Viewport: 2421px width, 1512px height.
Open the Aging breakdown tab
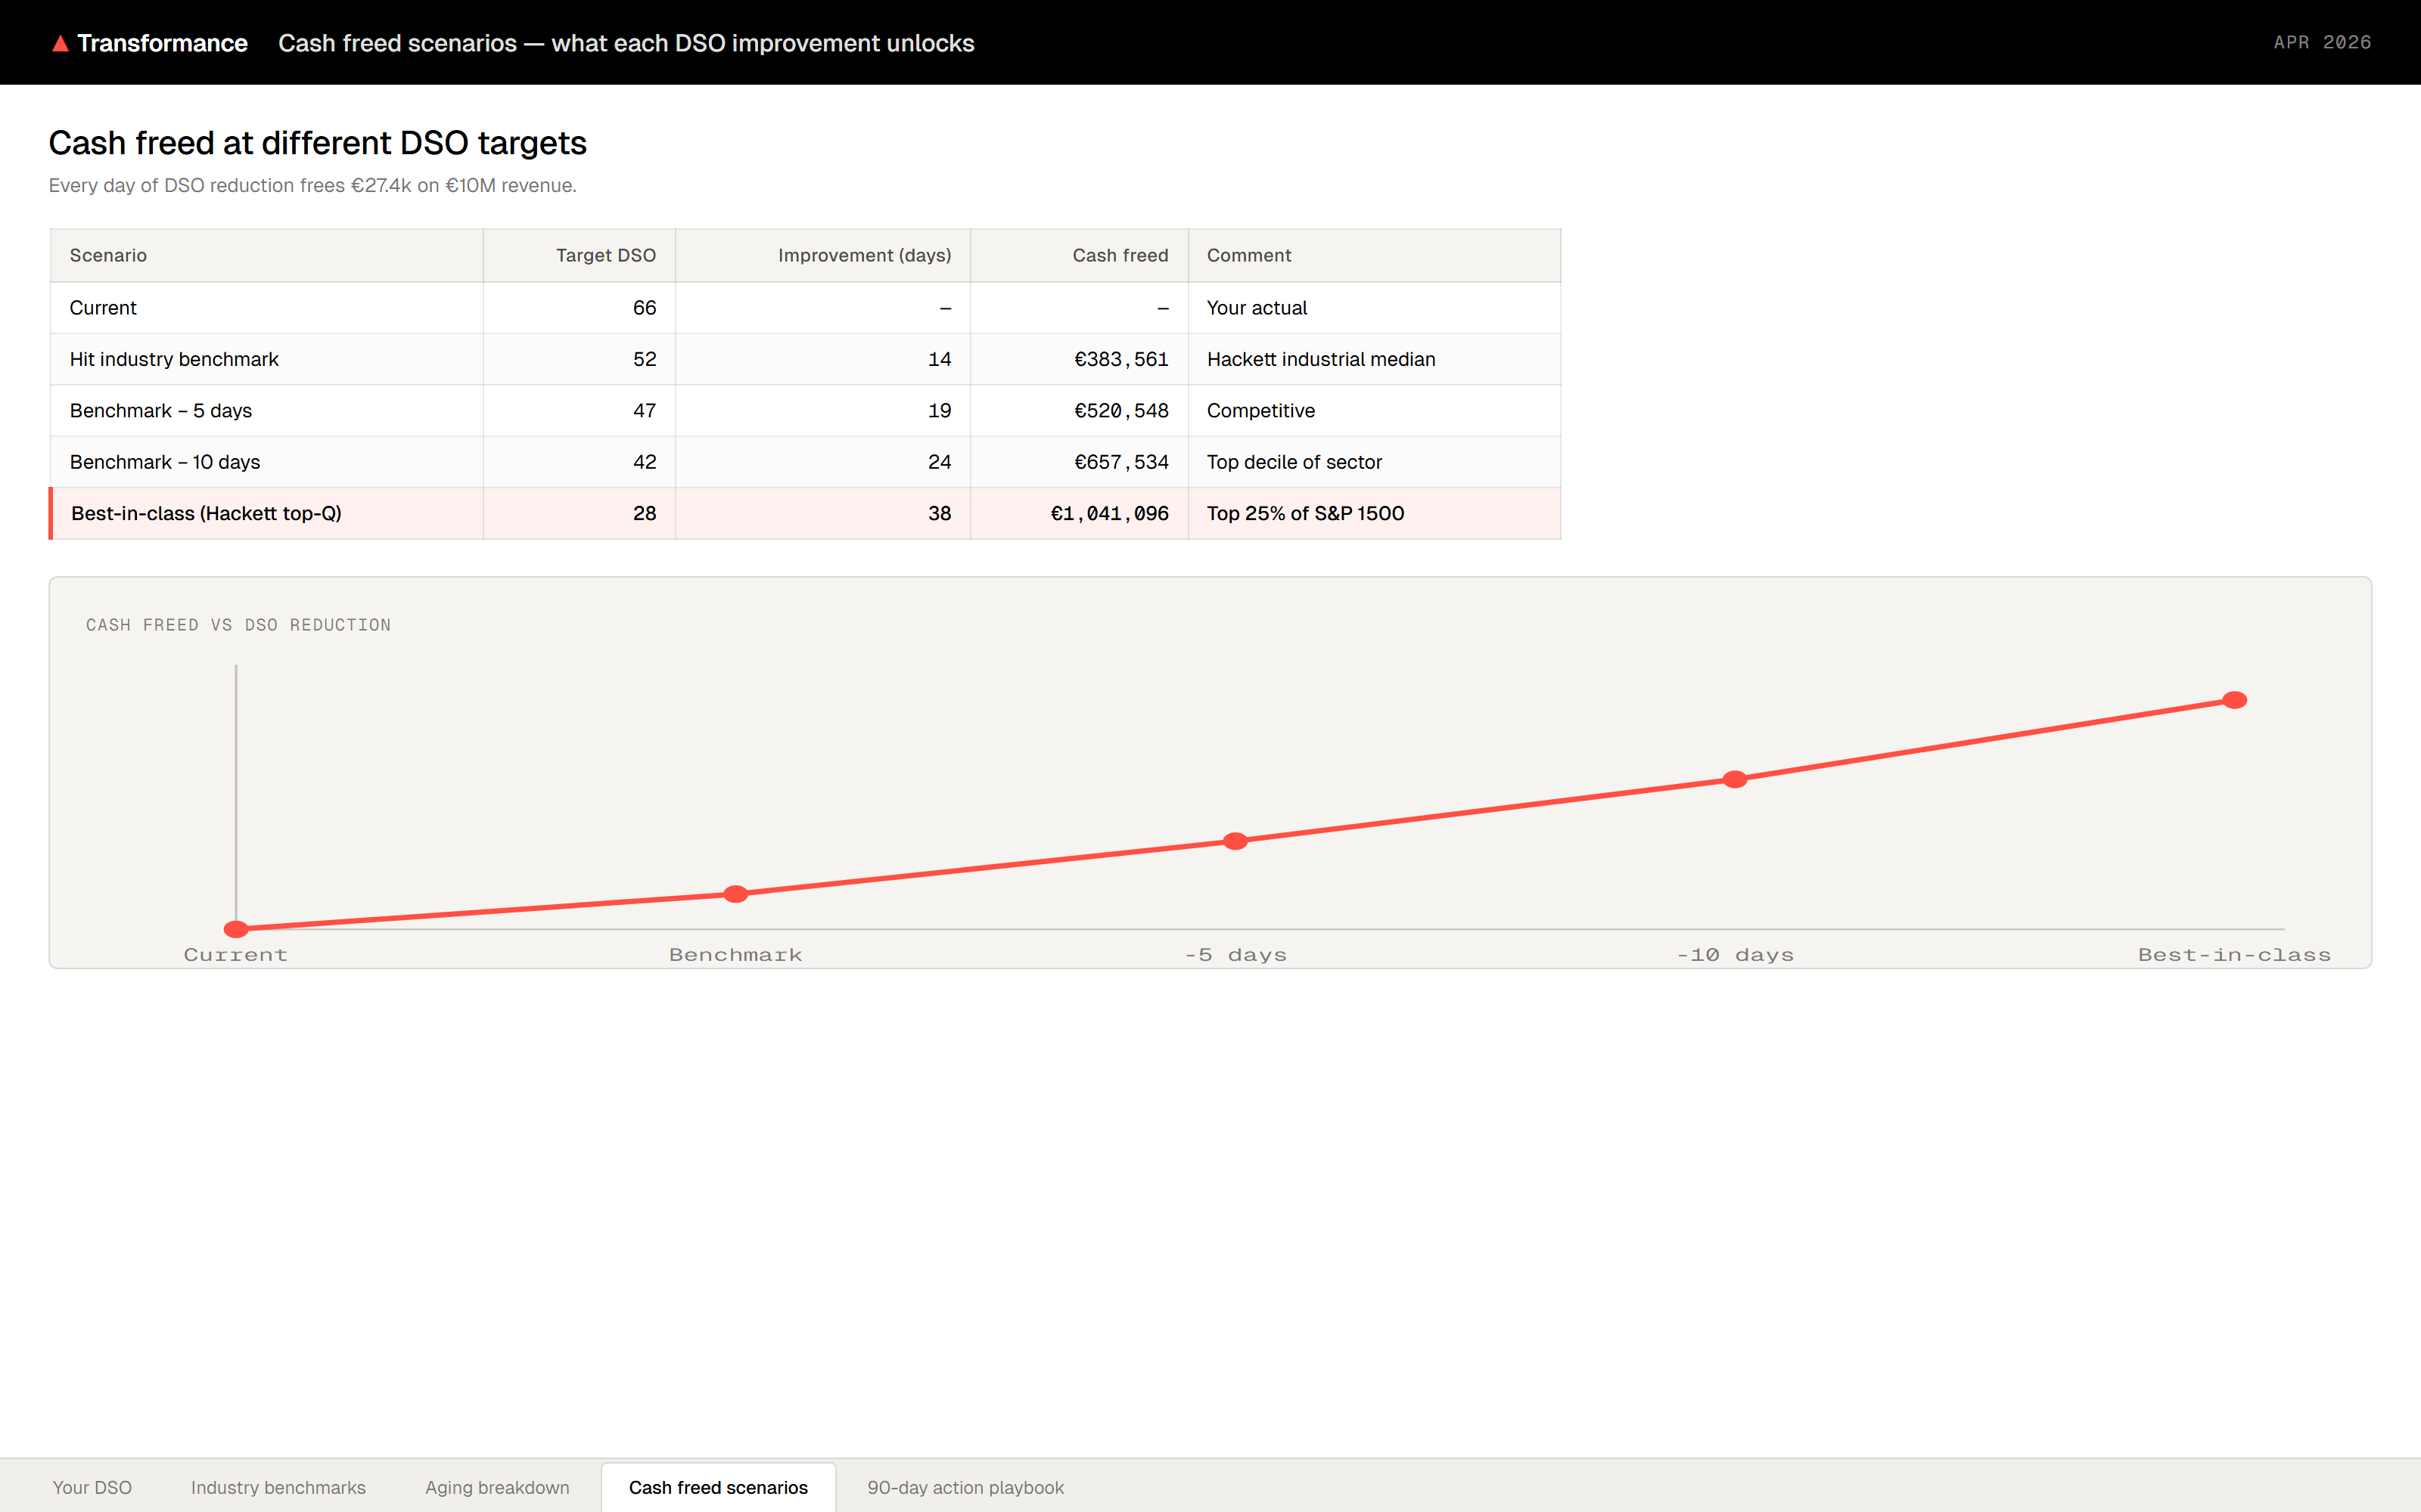pyautogui.click(x=497, y=1487)
